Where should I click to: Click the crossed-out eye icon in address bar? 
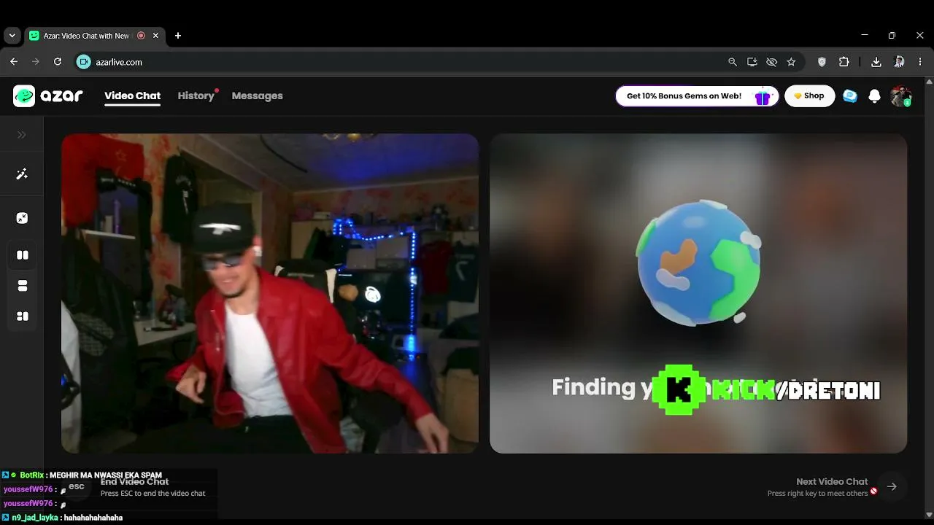tap(771, 62)
